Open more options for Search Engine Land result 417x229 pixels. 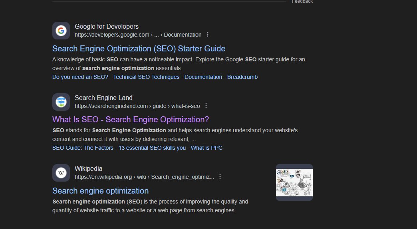206,106
